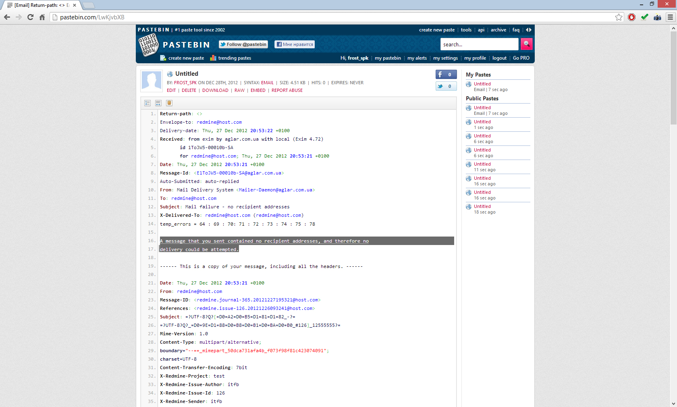
Task: Open public Untitled paste 11 sec ago
Action: coord(482,164)
